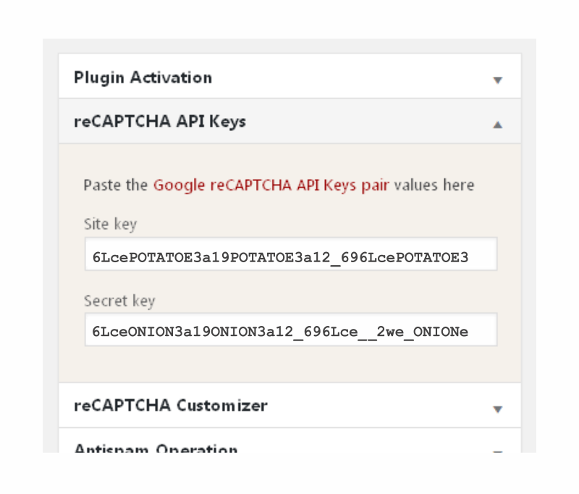This screenshot has height=494, width=579.
Task: Open the reCAPTCHA Customizer panel title
Action: 171,405
